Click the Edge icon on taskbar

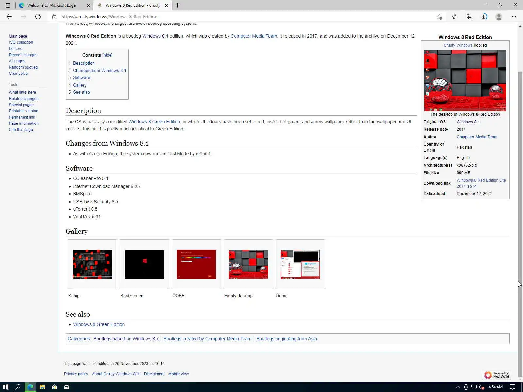pos(30,387)
